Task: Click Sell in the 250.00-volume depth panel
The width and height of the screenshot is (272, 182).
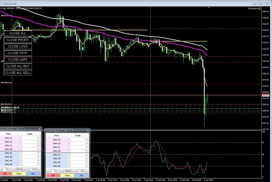Action: tap(5, 174)
